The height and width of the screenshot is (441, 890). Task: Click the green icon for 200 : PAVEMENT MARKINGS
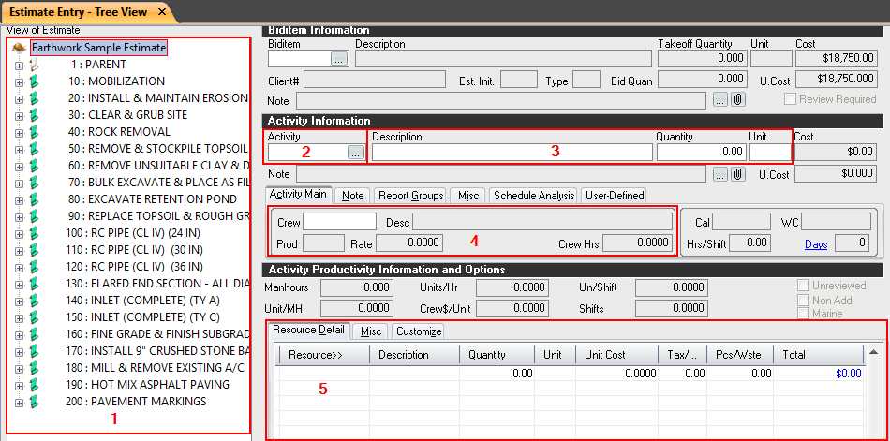36,402
